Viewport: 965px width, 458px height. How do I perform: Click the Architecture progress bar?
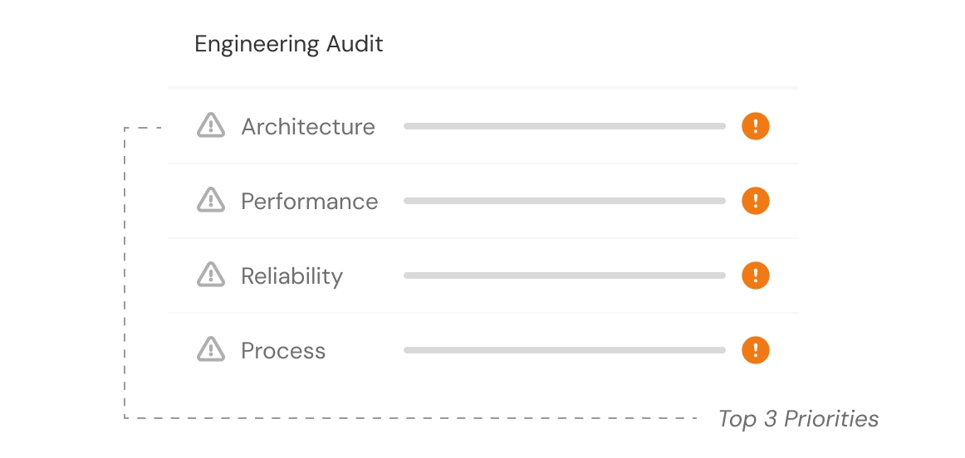(x=564, y=126)
